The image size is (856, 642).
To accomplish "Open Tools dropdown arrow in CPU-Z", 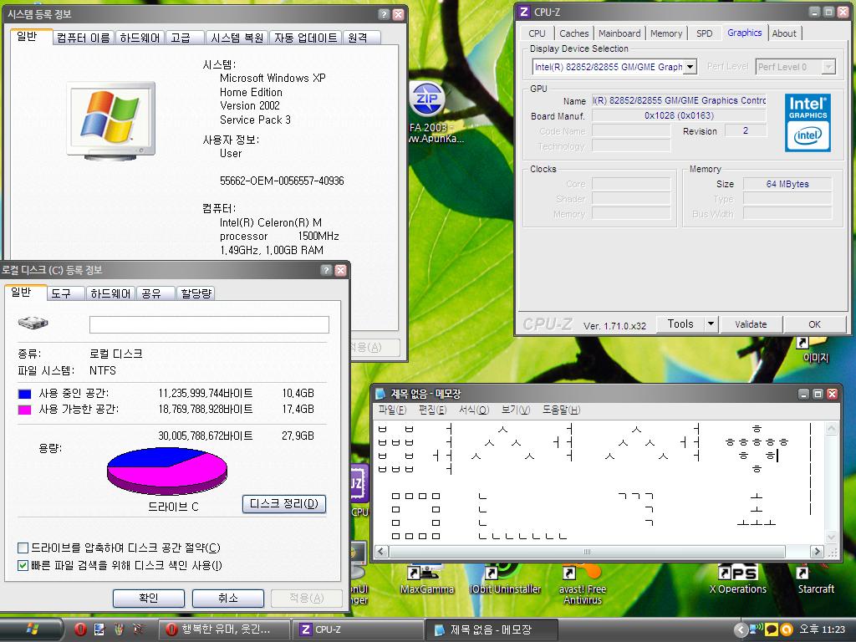I will 711,324.
